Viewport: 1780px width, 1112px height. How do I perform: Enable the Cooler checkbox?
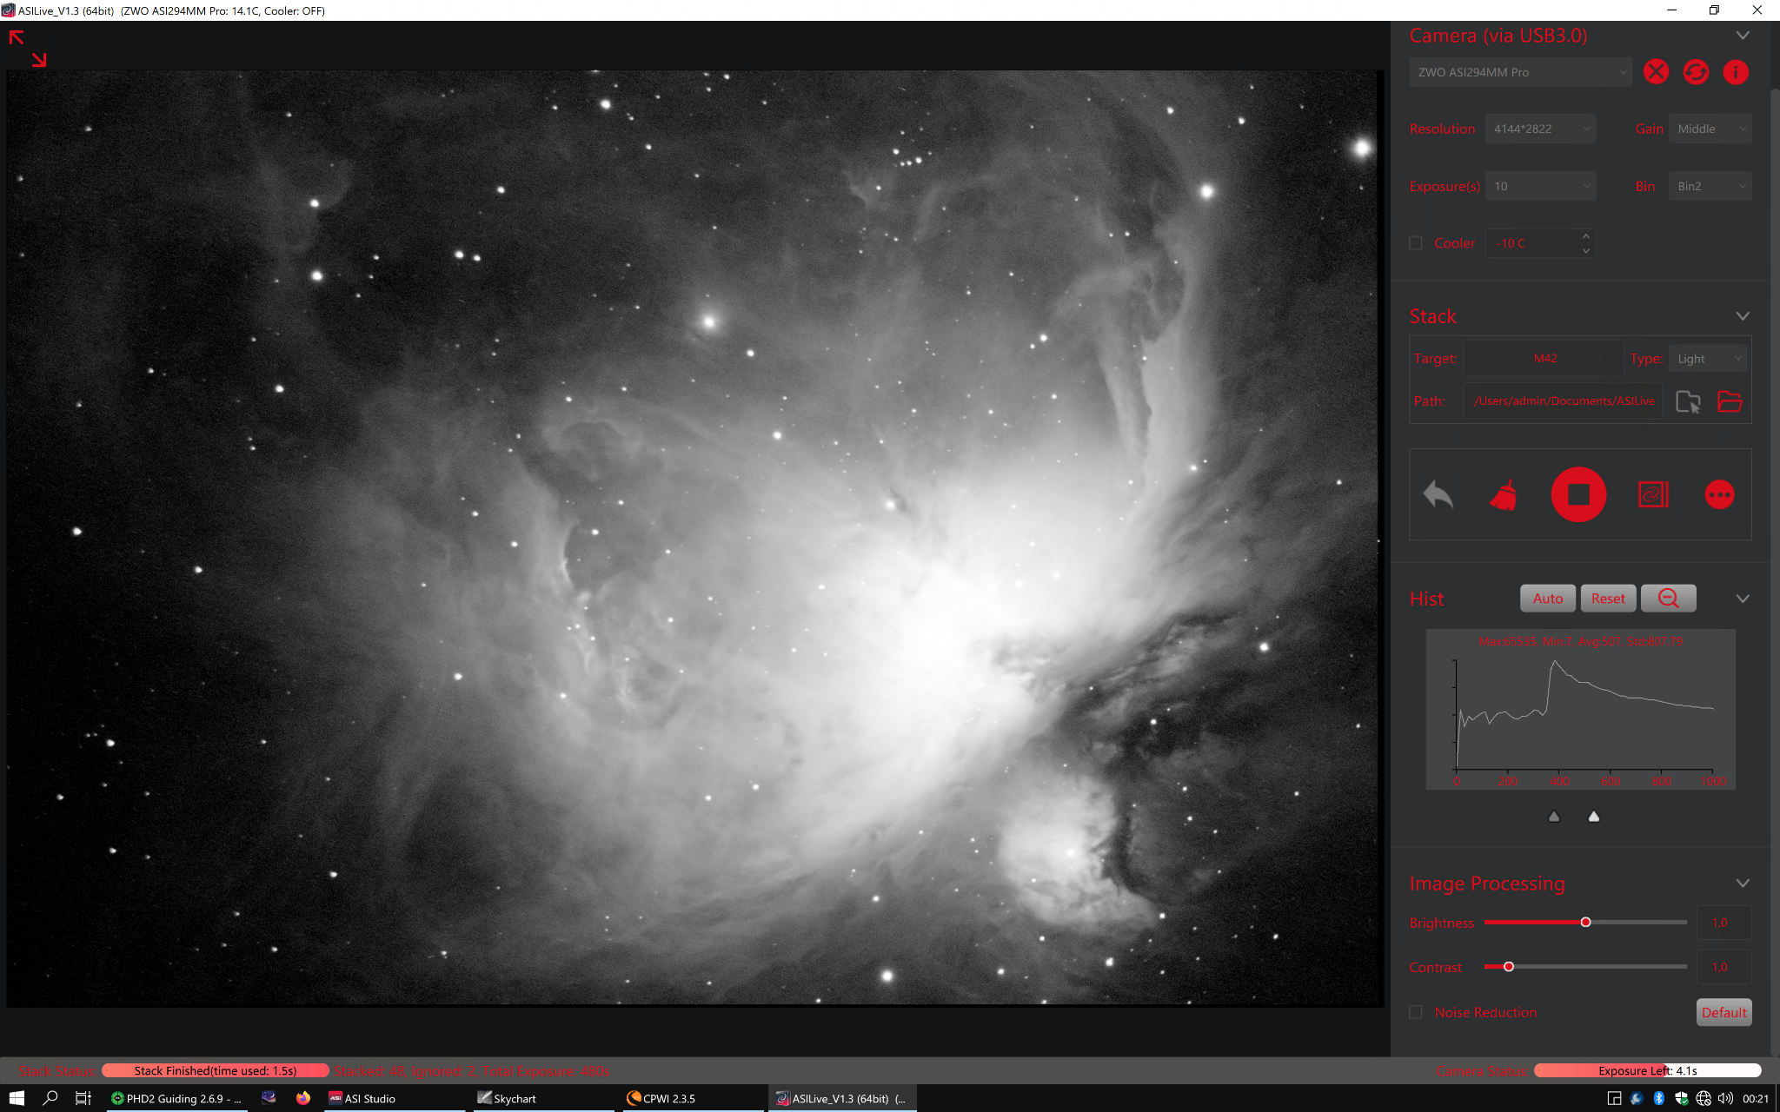click(x=1416, y=243)
